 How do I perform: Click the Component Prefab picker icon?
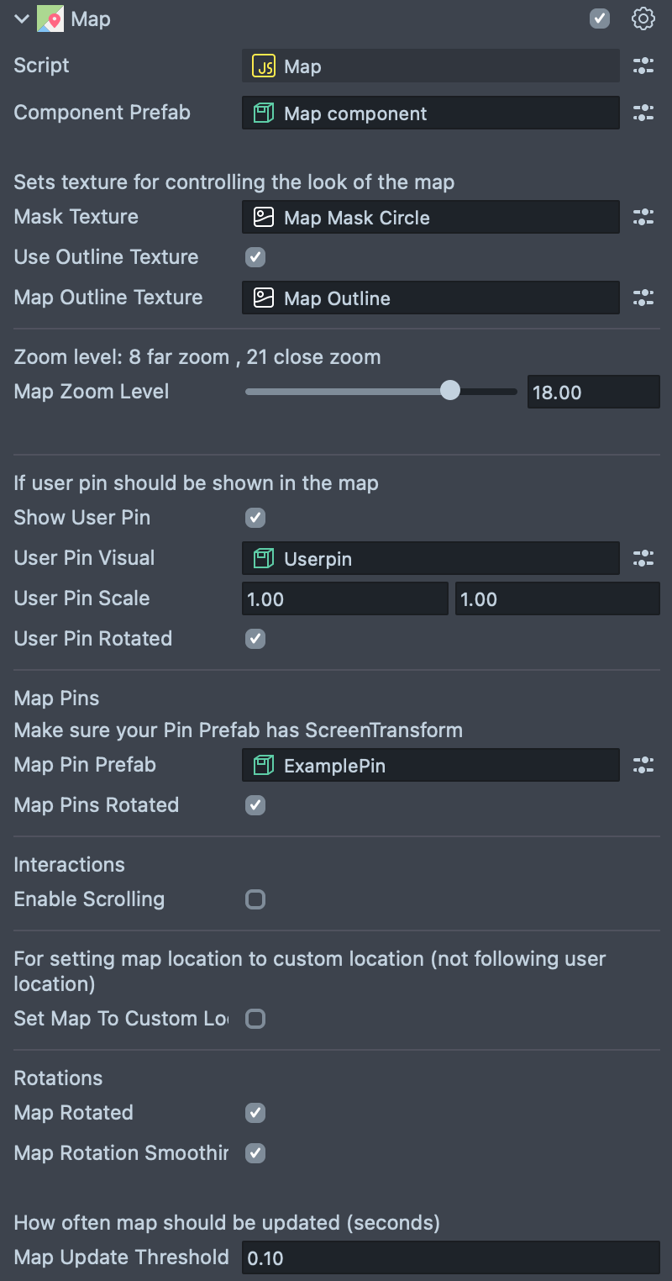(643, 113)
